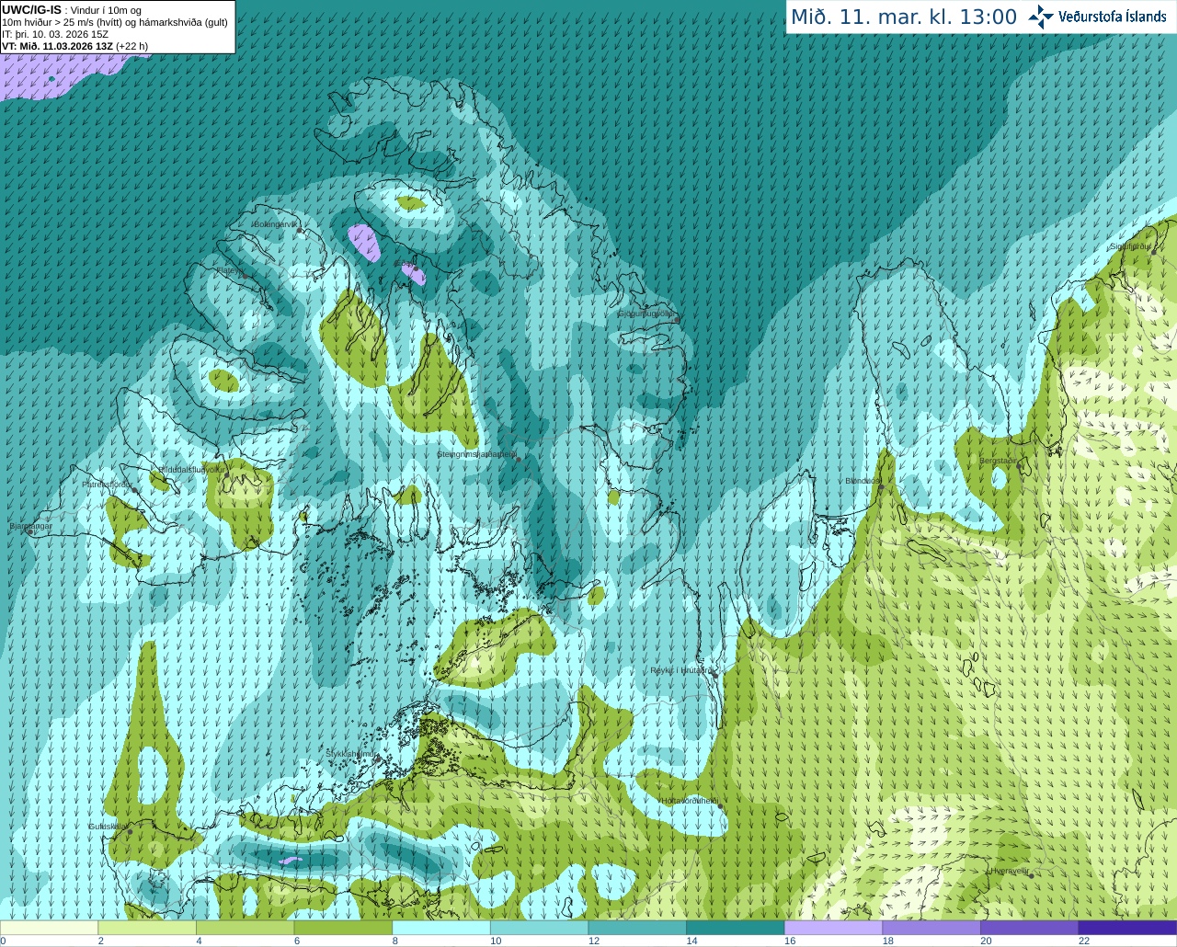Select the Gjögurflugvöllur station marker dot
The height and width of the screenshot is (947, 1177).
click(677, 320)
